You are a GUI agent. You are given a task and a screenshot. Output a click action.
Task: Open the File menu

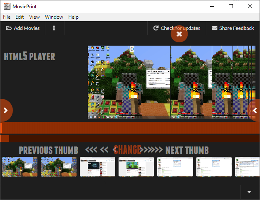(x=7, y=17)
